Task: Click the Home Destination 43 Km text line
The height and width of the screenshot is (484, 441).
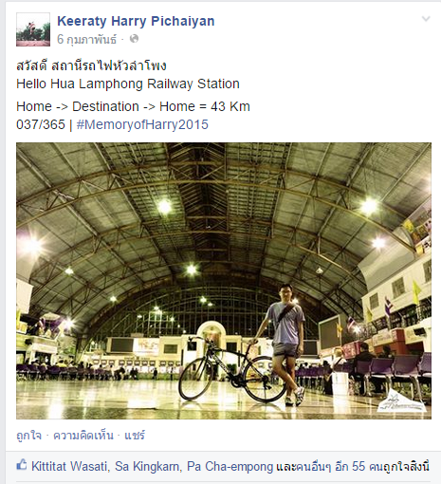Action: pos(133,106)
